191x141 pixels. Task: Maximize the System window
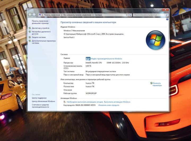(x=160, y=10)
